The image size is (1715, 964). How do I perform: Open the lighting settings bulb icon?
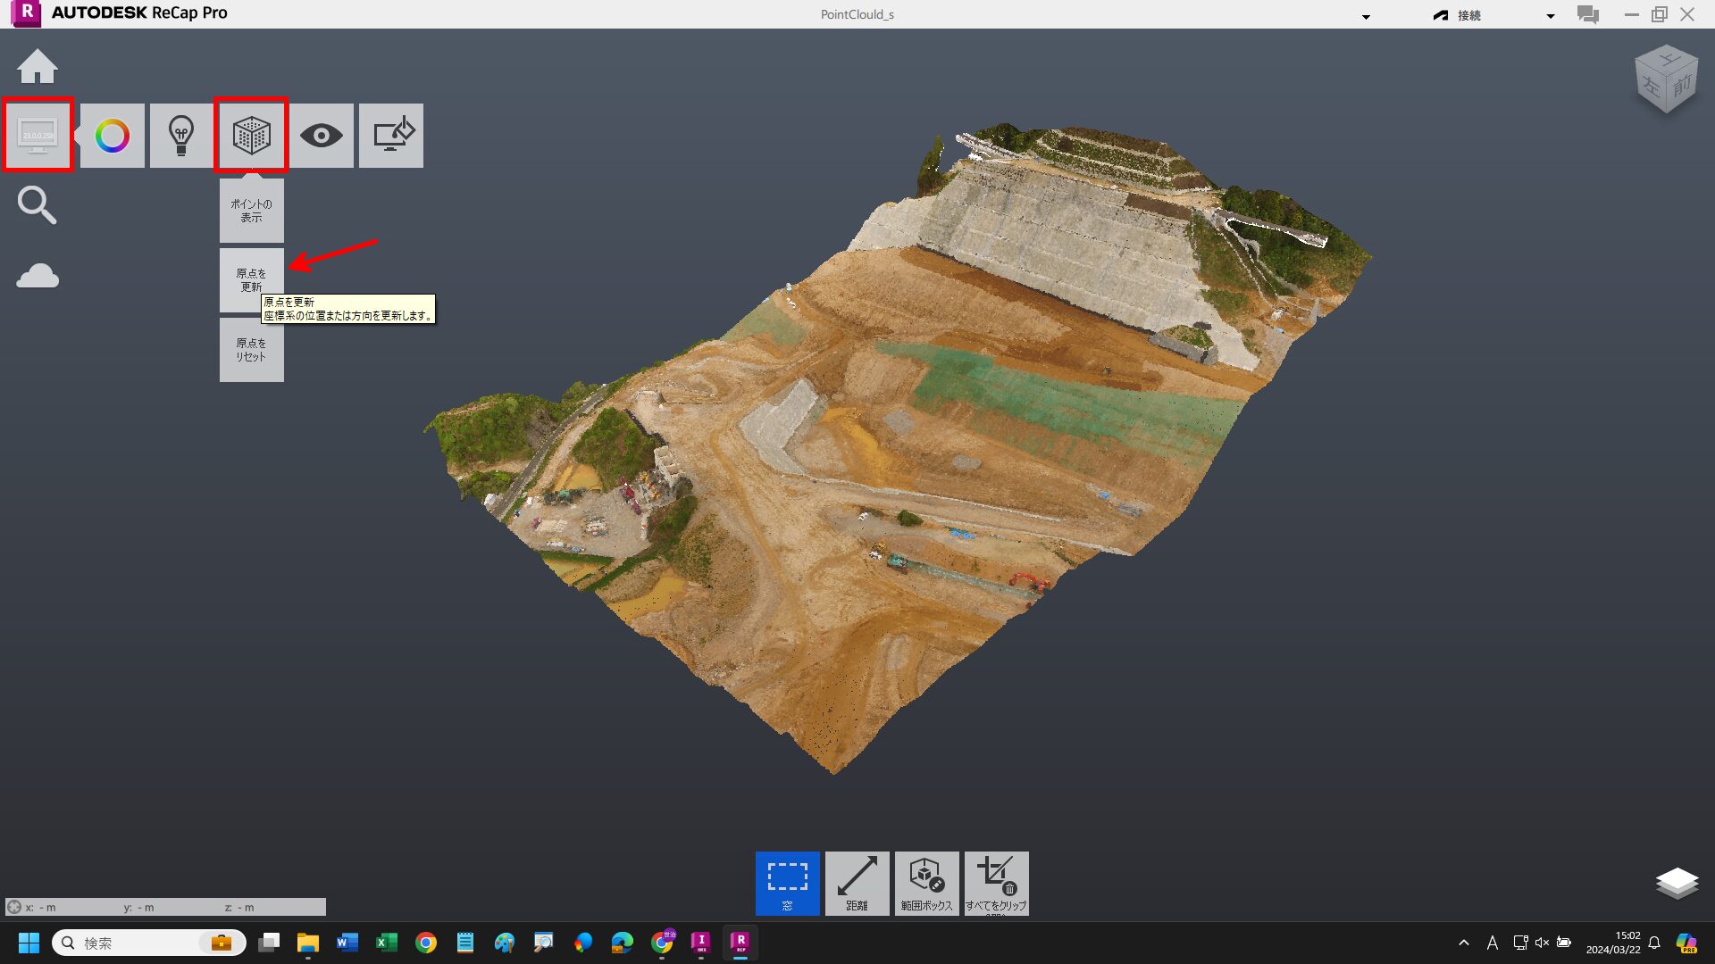tap(181, 136)
